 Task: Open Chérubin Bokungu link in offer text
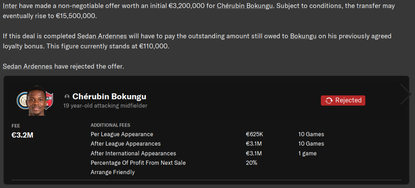pos(245,7)
